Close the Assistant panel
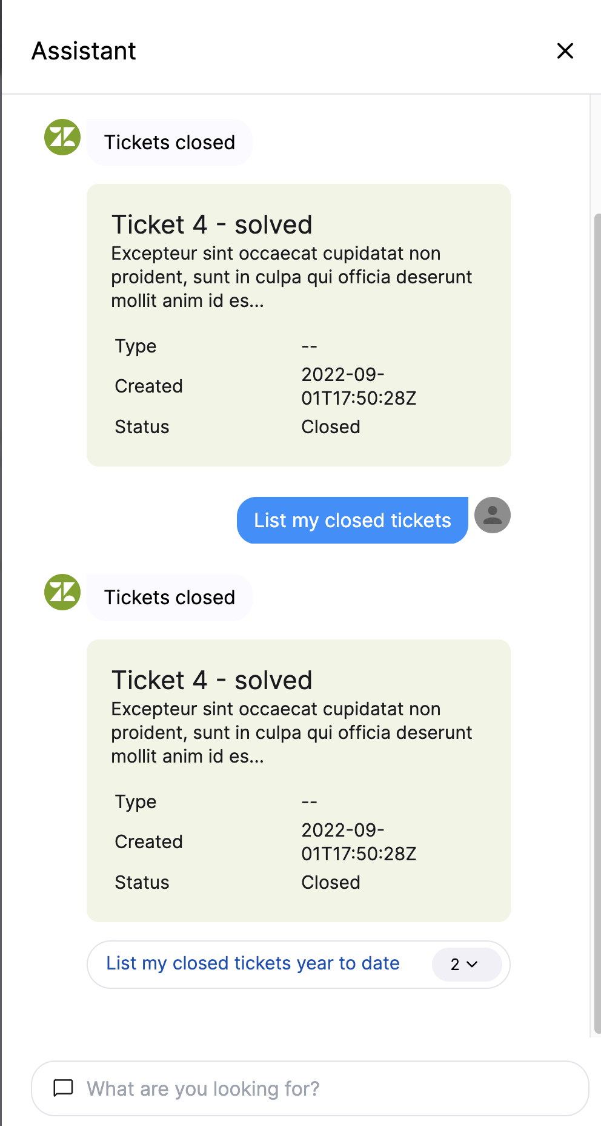The width and height of the screenshot is (601, 1126). pyautogui.click(x=565, y=51)
